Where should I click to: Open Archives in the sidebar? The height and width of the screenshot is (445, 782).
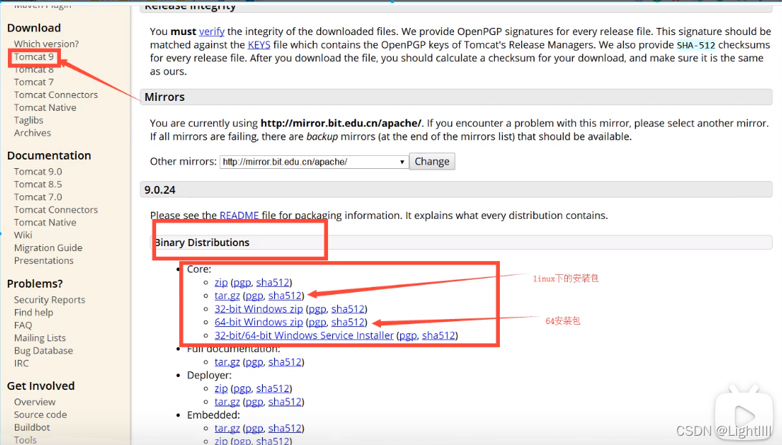pyautogui.click(x=32, y=133)
